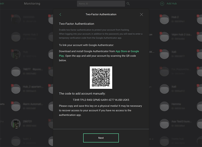This screenshot has height=147, width=202.
Task: Select the Alarm Automati... hub icon
Action: point(16,106)
